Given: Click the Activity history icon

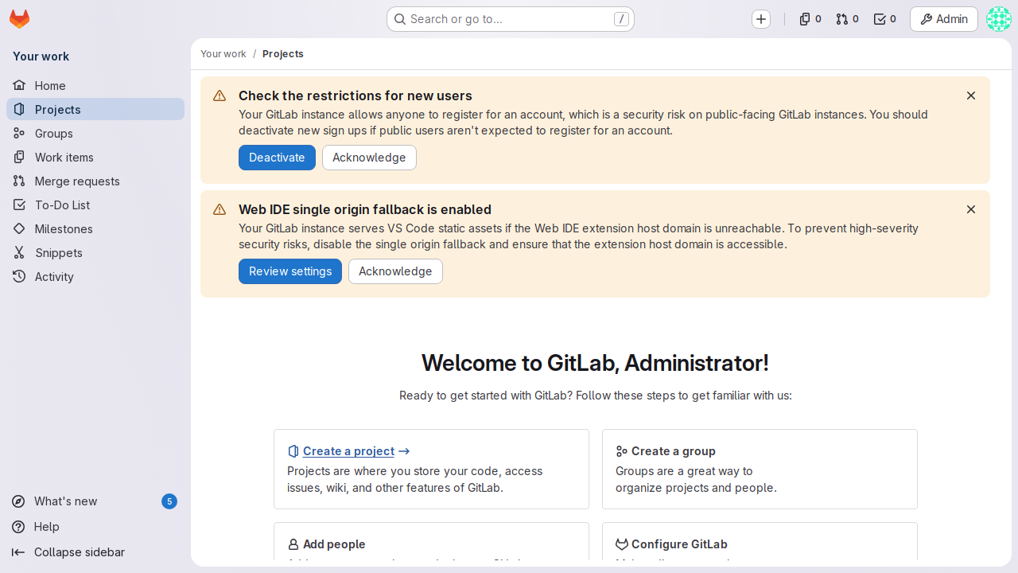Looking at the screenshot, I should click(19, 276).
